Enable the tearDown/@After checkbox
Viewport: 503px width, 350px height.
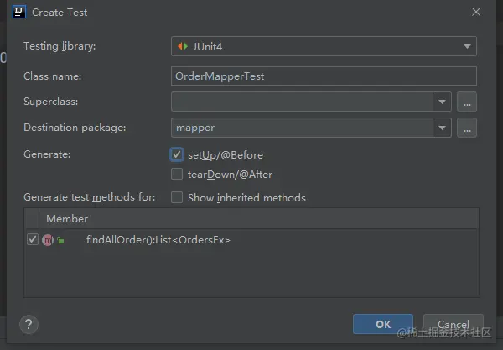[x=177, y=174]
